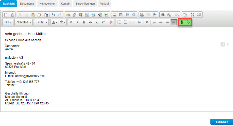Open the print preview
The width and height of the screenshot is (233, 126).
tap(12, 15)
